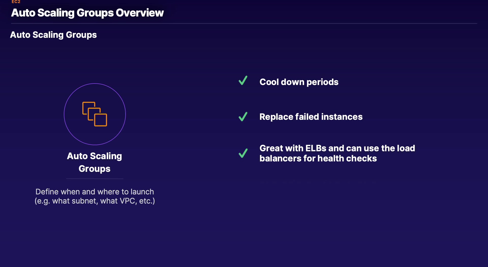This screenshot has height=267, width=488.
Task: Select the Replace failed instances bullet text
Action: click(311, 117)
